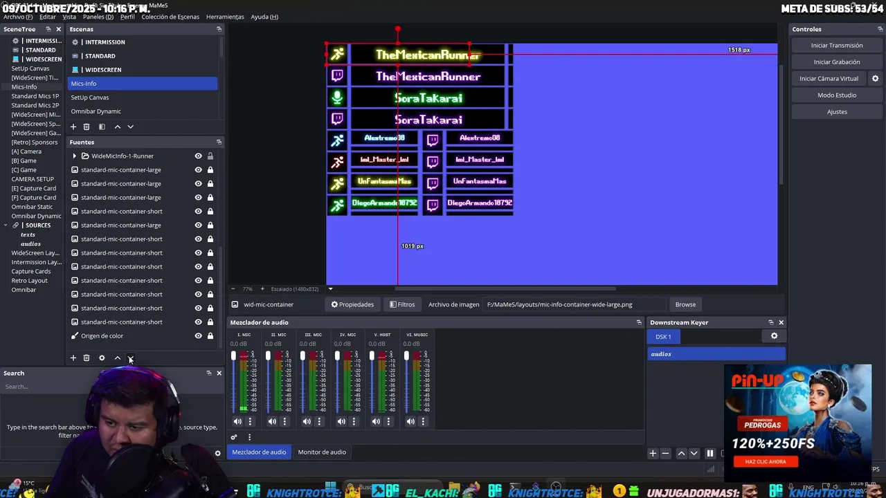Open I. MIC channel options menu

[250, 421]
